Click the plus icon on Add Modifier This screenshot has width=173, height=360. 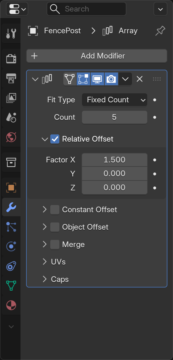tap(34, 56)
